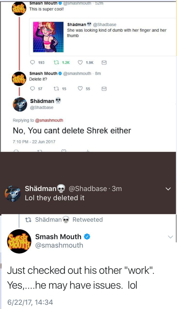The width and height of the screenshot is (177, 309).
Task: Open the reply icon on Shadbase quote tweet
Action: click(x=32, y=62)
